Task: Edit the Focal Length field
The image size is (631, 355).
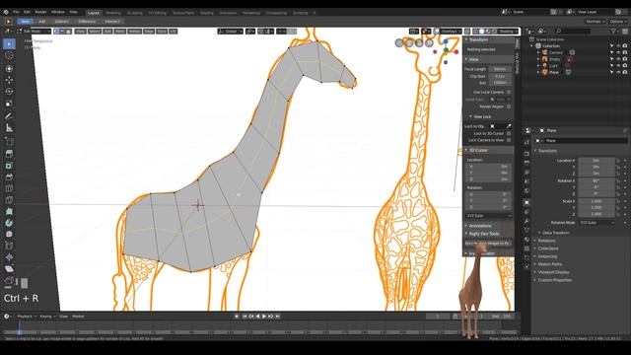Action: [x=500, y=69]
